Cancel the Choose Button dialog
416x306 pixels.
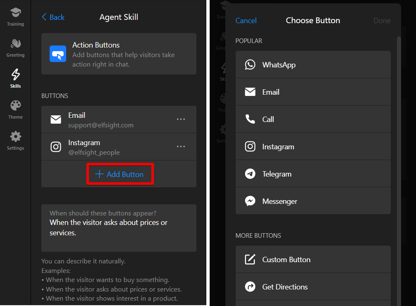click(x=246, y=21)
